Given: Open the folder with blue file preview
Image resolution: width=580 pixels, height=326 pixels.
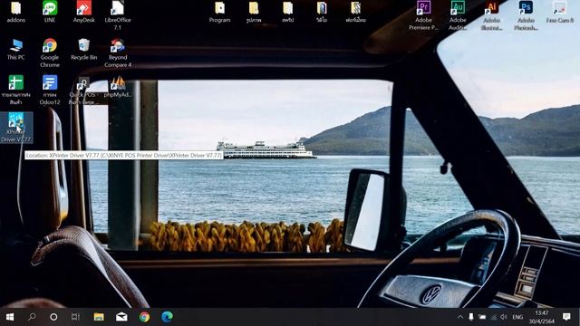Looking at the screenshot, I should pos(322,12).
